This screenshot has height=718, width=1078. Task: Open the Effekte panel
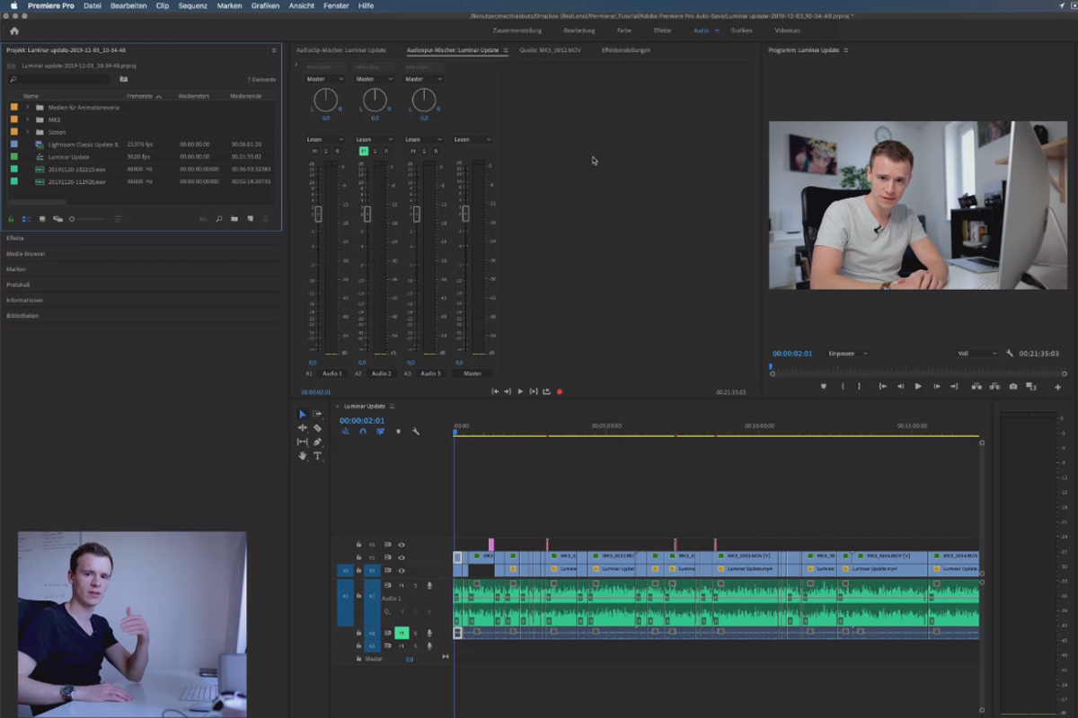(x=15, y=238)
